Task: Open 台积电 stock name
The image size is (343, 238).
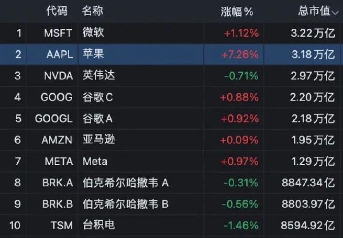Action: (98, 225)
